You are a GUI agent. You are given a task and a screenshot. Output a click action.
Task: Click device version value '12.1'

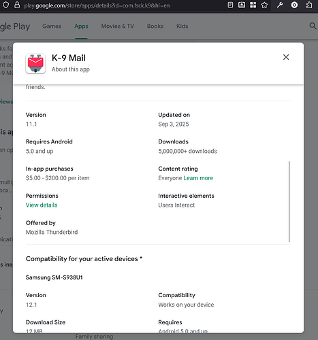(31, 305)
